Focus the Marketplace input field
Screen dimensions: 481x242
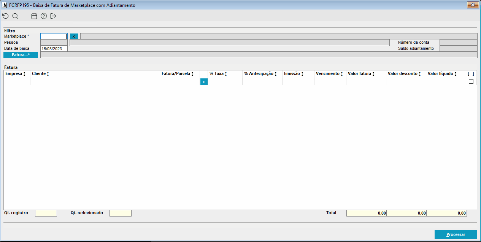(54, 37)
